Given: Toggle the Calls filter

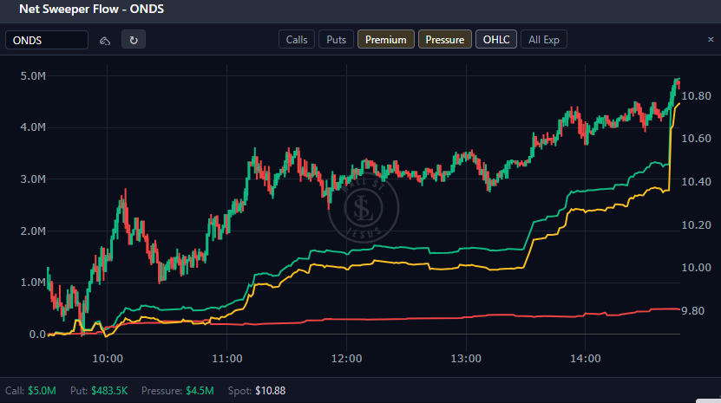Looking at the screenshot, I should point(297,40).
